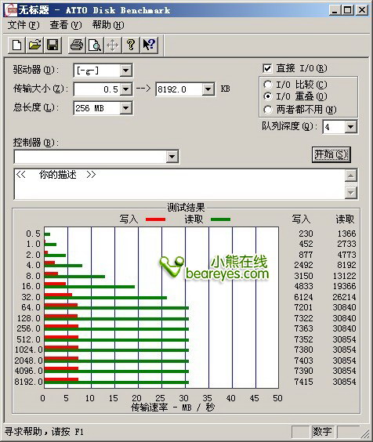Screen dimensions: 373x442
Task: Open the 总长度 256 MB dropdown
Action: pos(125,108)
